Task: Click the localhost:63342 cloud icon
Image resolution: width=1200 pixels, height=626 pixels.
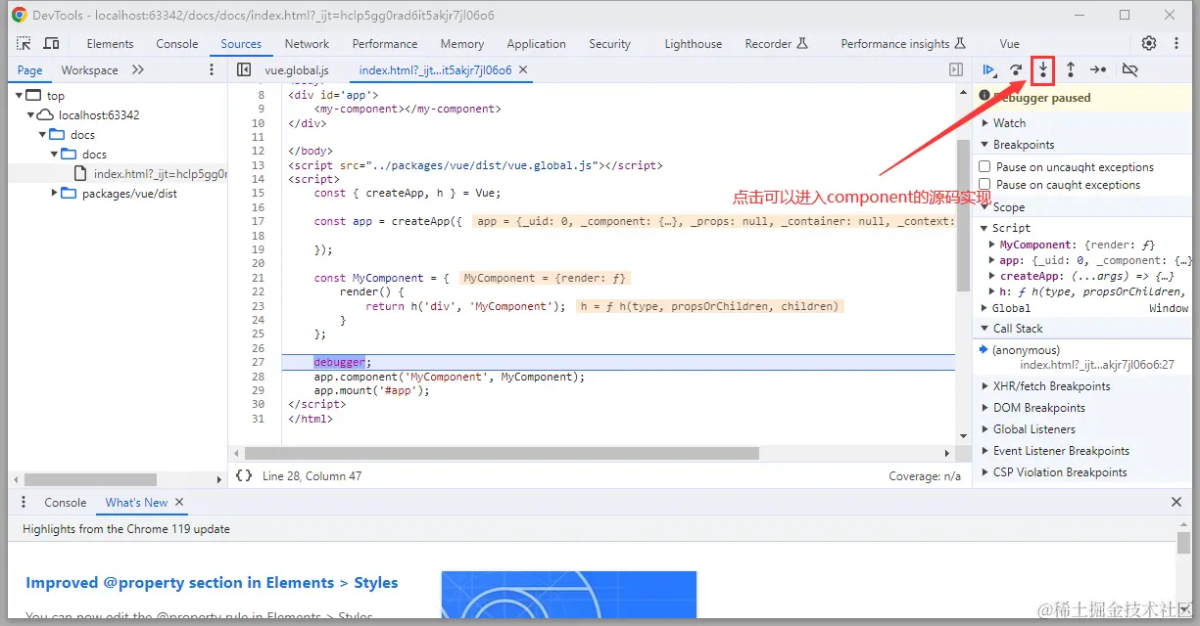Action: 45,115
